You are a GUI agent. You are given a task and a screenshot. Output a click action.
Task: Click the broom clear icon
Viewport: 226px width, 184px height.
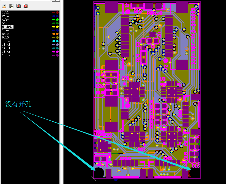coord(4,6)
